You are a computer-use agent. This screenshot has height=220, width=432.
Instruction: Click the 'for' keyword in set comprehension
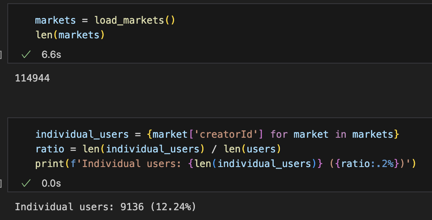click(278, 134)
